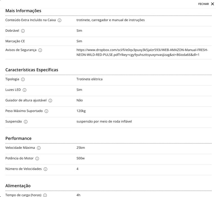
Task: Show info tooltip for Tipologia
Action: (x=23, y=79)
